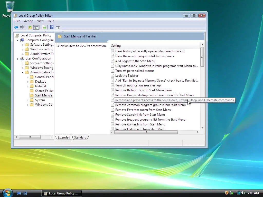Open the View menu
Screen dimensions: 263x197
pyautogui.click(x=40, y=21)
